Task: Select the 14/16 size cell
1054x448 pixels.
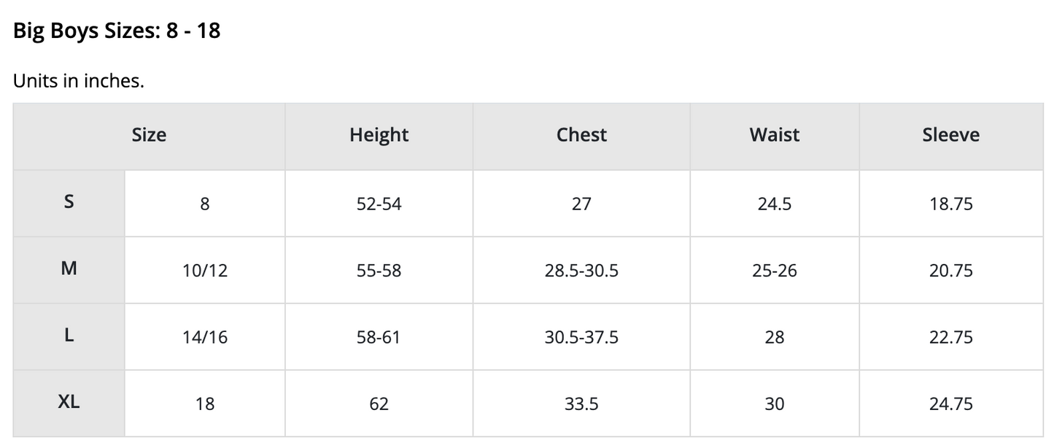Action: point(205,337)
